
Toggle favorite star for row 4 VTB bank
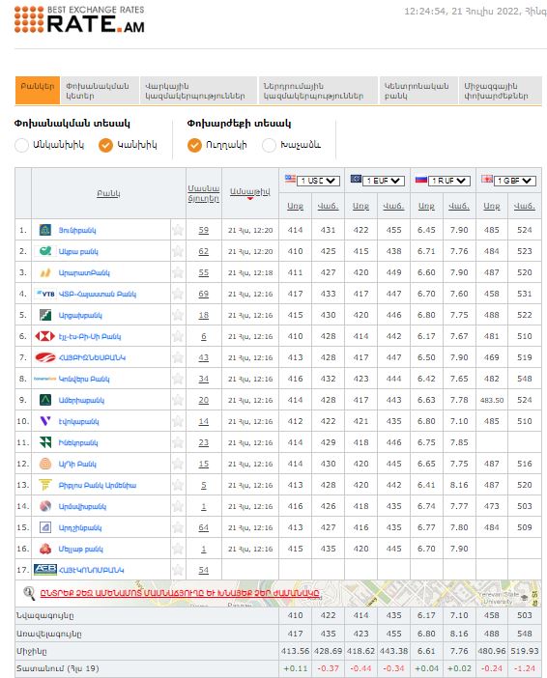[178, 294]
